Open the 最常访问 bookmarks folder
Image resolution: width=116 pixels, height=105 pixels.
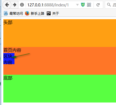(13, 13)
